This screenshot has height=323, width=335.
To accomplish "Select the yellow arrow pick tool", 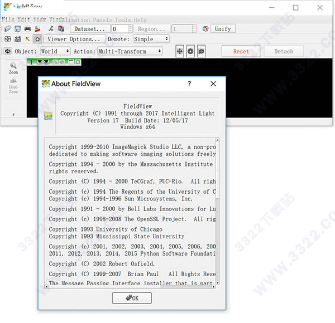I will (27, 39).
